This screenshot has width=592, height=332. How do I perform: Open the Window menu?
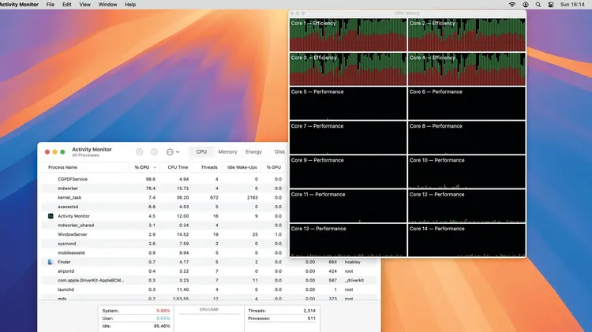click(x=107, y=5)
